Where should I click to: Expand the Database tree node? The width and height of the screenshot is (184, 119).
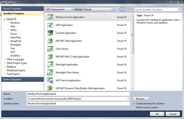tap(5, 67)
